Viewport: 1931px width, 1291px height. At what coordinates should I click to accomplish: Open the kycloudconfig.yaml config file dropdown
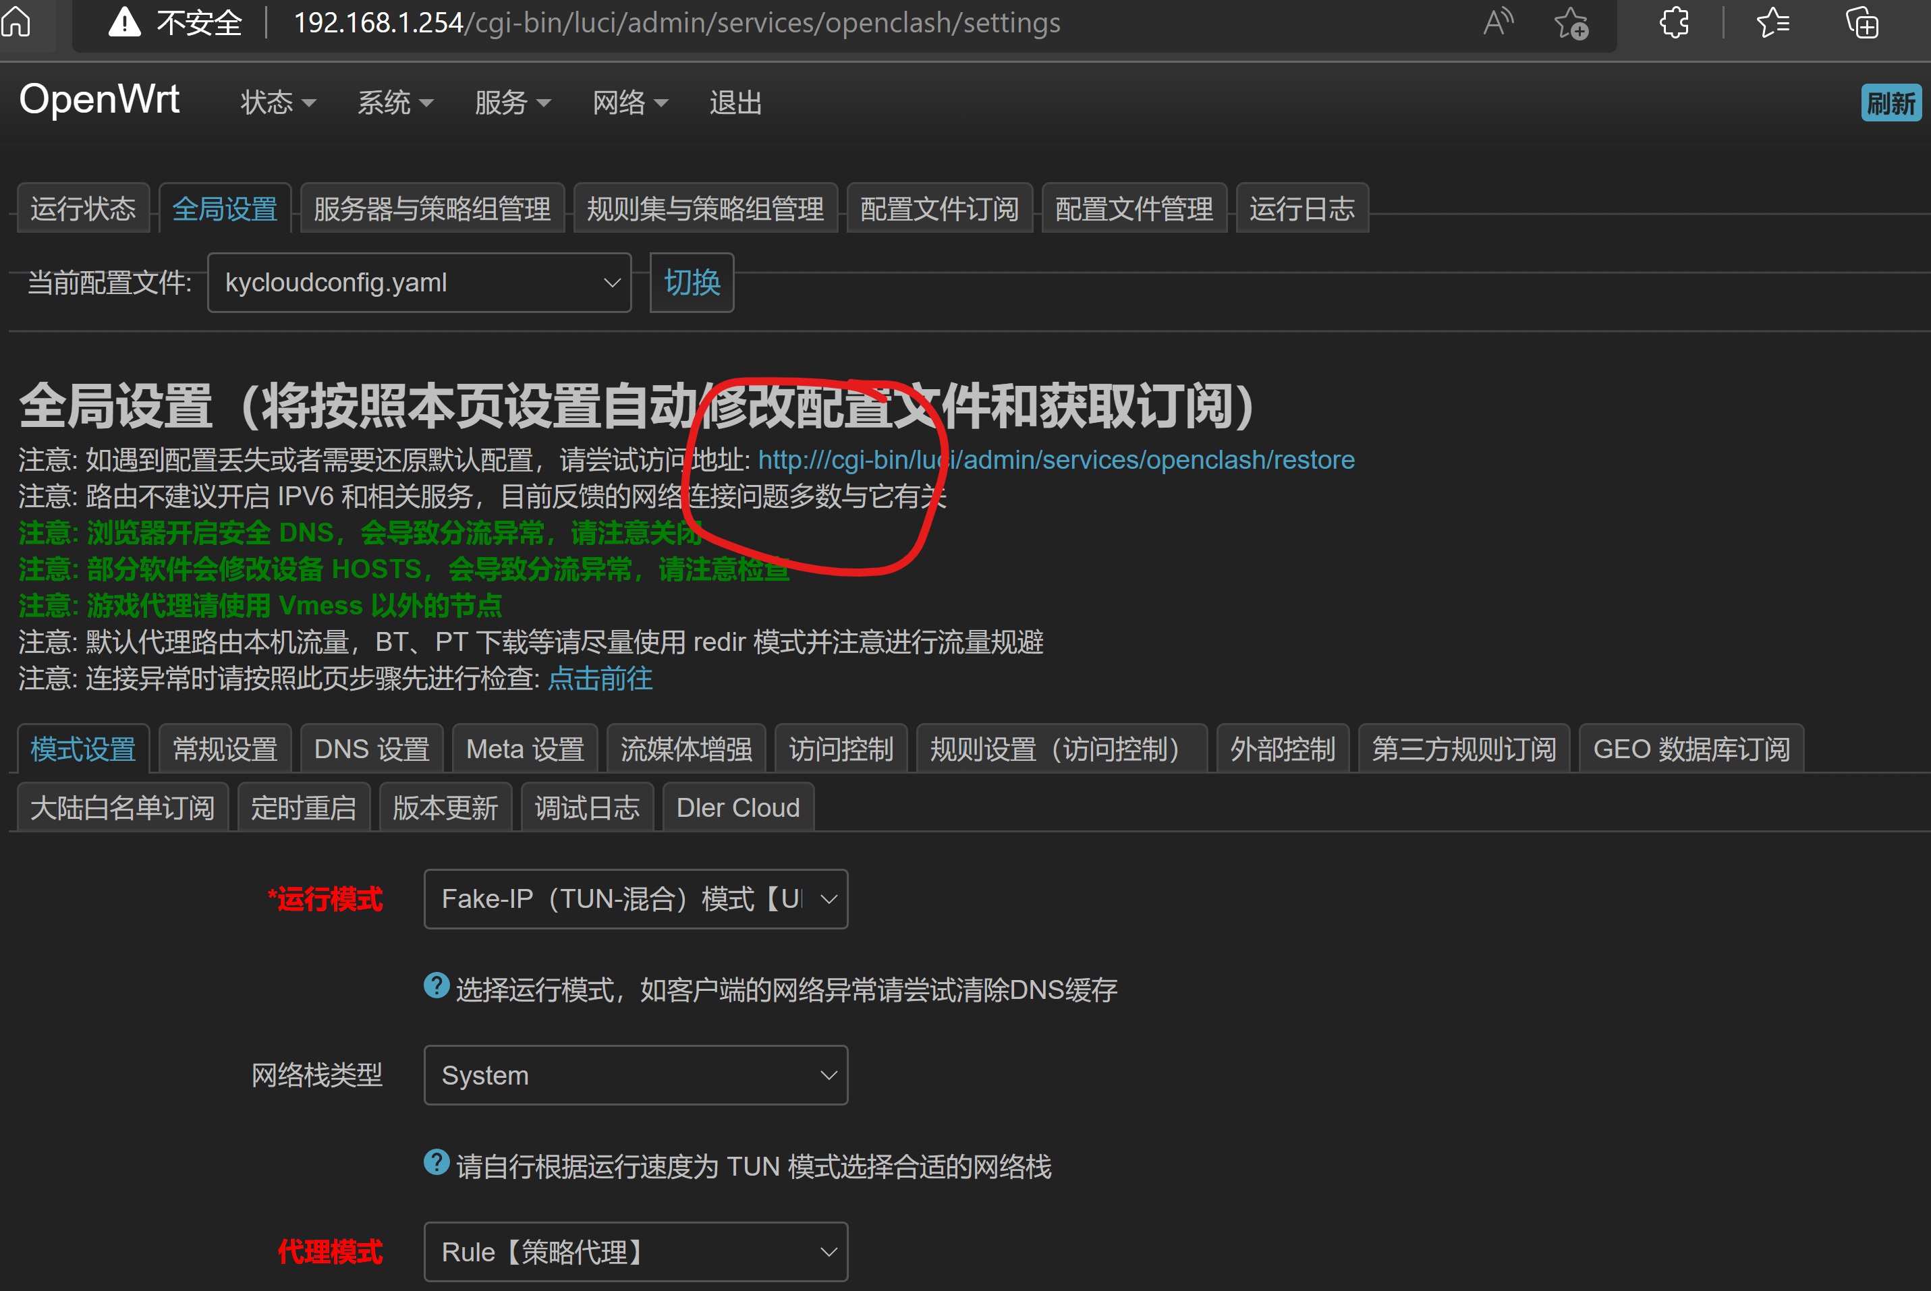pyautogui.click(x=419, y=283)
